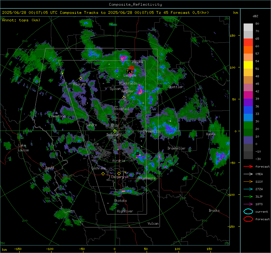This screenshot has height=253, width=271.
Task: Click the yellow chevron beside Calgary diamond
Action: [125, 172]
